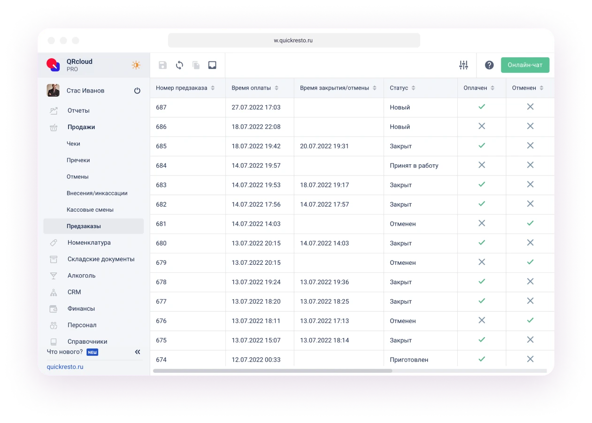Collapse sidebar with double chevron icon
This screenshot has height=423, width=592.
click(x=138, y=352)
